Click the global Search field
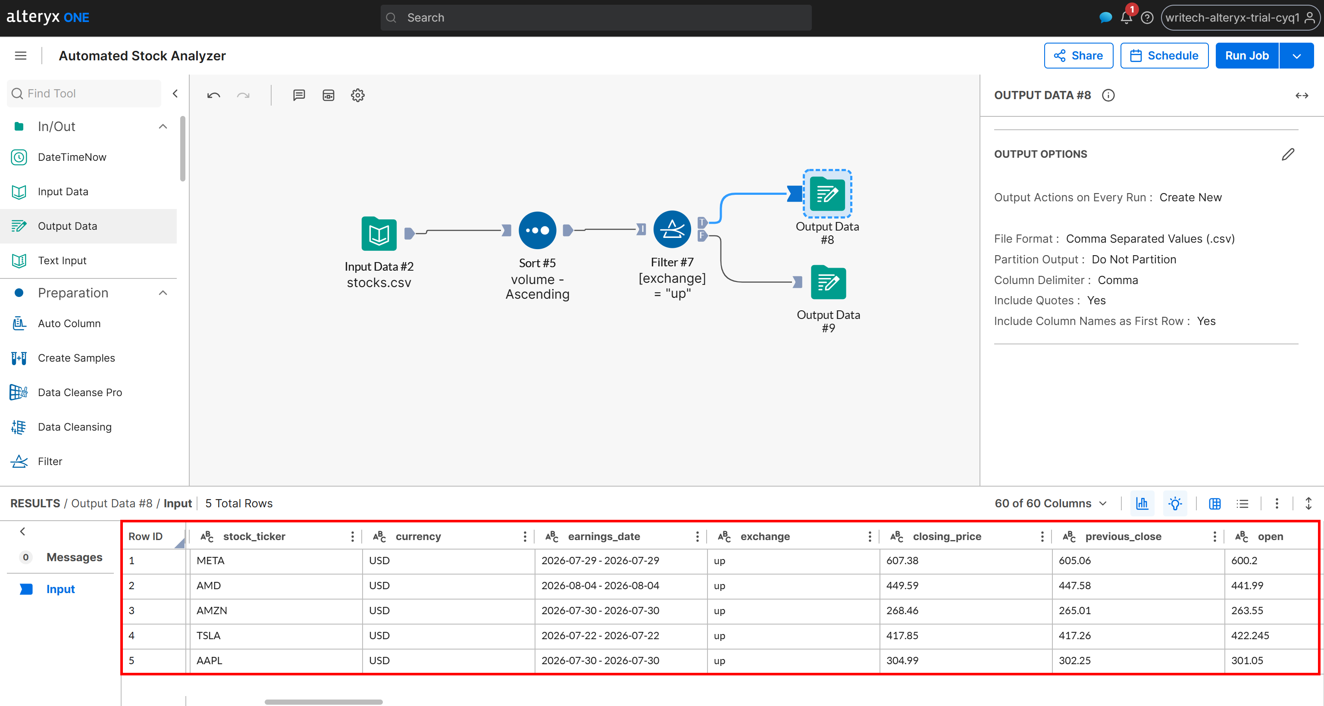The image size is (1324, 706). pos(596,18)
